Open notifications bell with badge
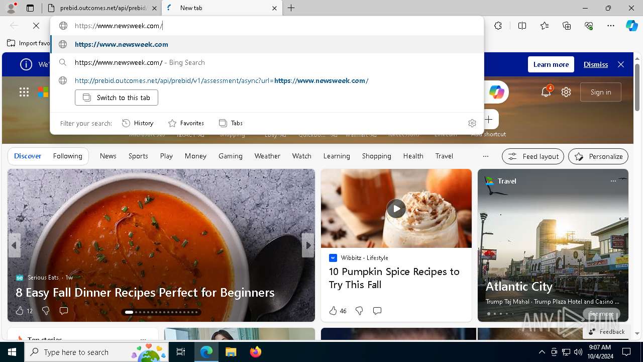 click(x=546, y=92)
